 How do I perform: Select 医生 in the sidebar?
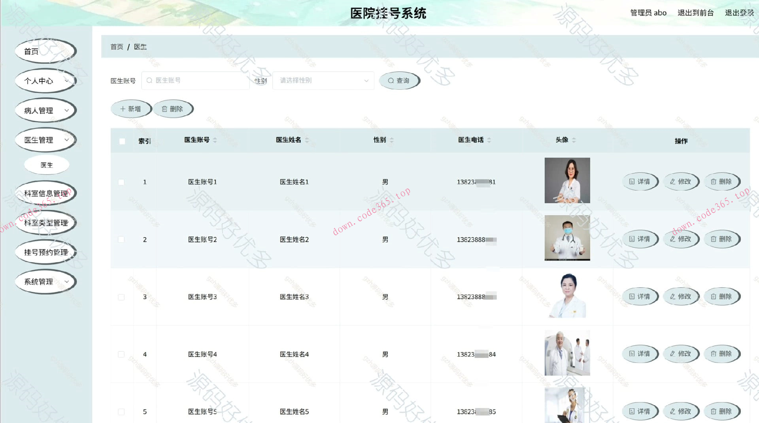point(46,164)
